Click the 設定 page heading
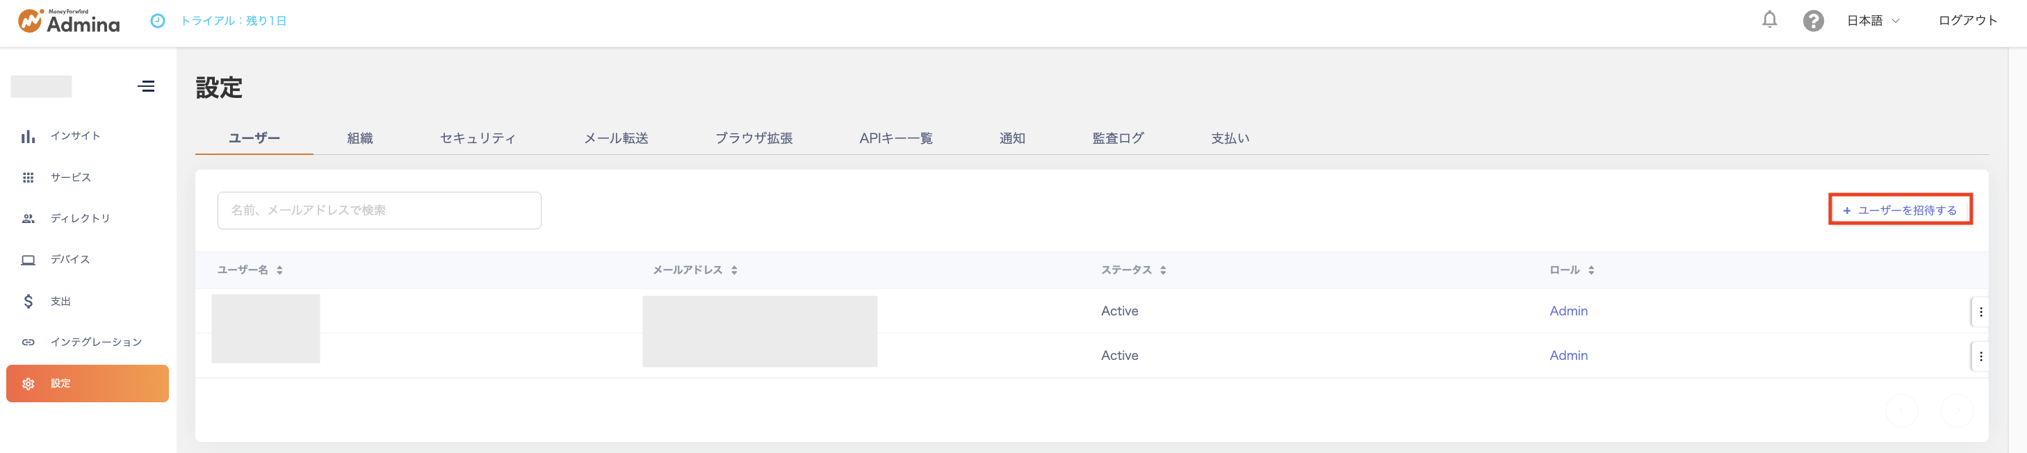 (219, 88)
